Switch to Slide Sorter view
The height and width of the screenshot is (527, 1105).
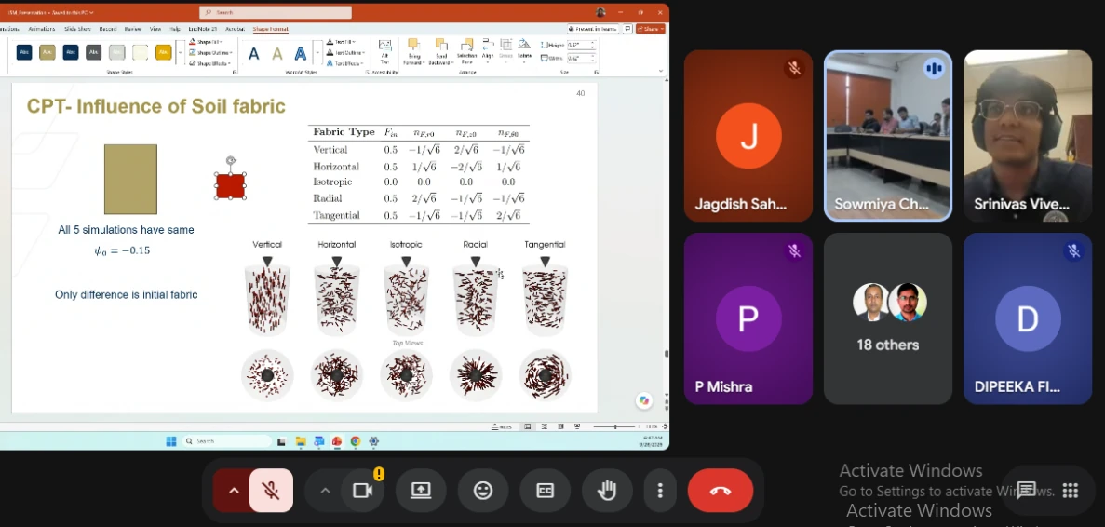point(544,427)
